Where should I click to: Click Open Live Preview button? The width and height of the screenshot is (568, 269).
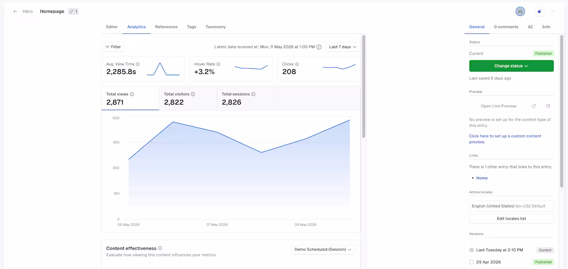499,106
